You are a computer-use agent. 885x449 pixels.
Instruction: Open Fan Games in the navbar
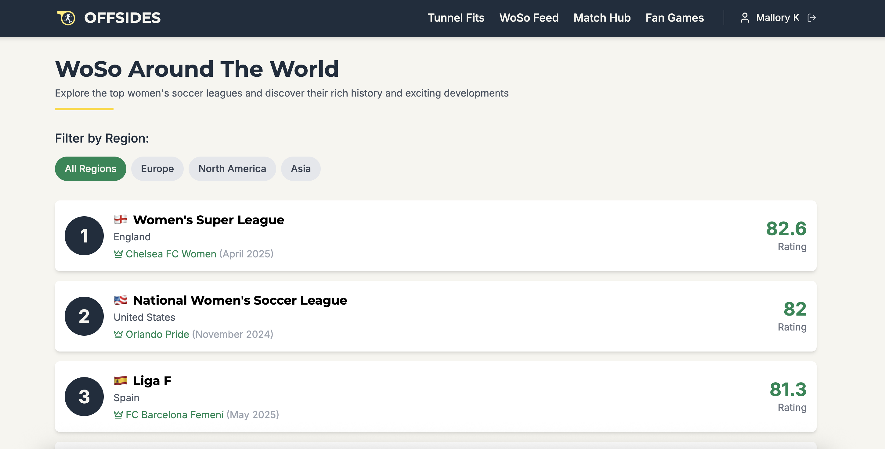pyautogui.click(x=674, y=18)
